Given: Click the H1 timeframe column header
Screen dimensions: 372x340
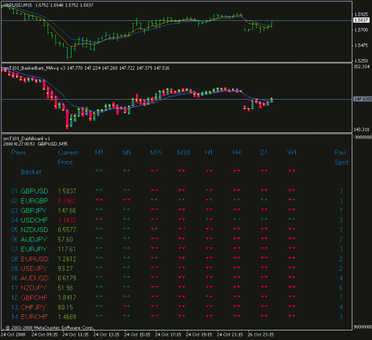Looking at the screenshot, I should pos(209,153).
